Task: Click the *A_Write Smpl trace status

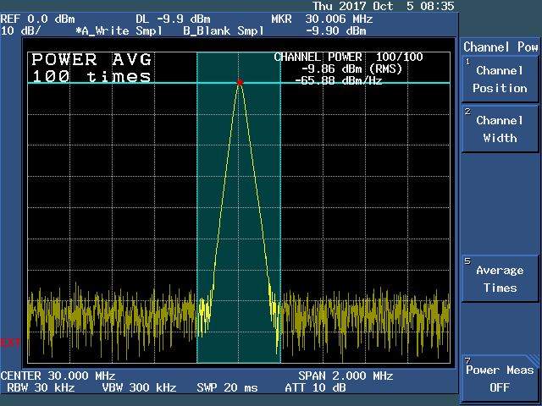Action: pos(119,30)
